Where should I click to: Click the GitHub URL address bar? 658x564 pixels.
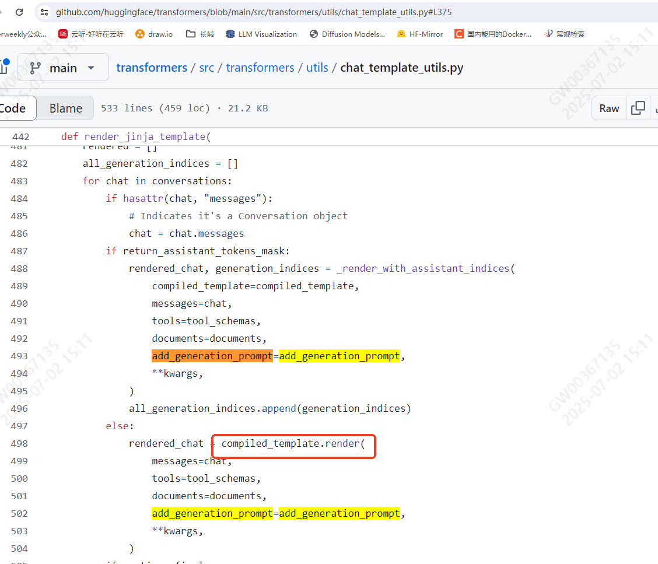pos(254,12)
